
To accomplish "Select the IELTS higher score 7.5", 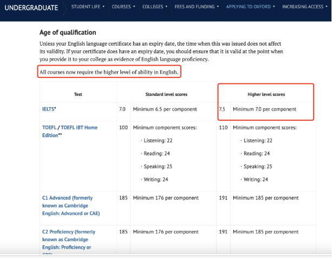I will [222, 109].
